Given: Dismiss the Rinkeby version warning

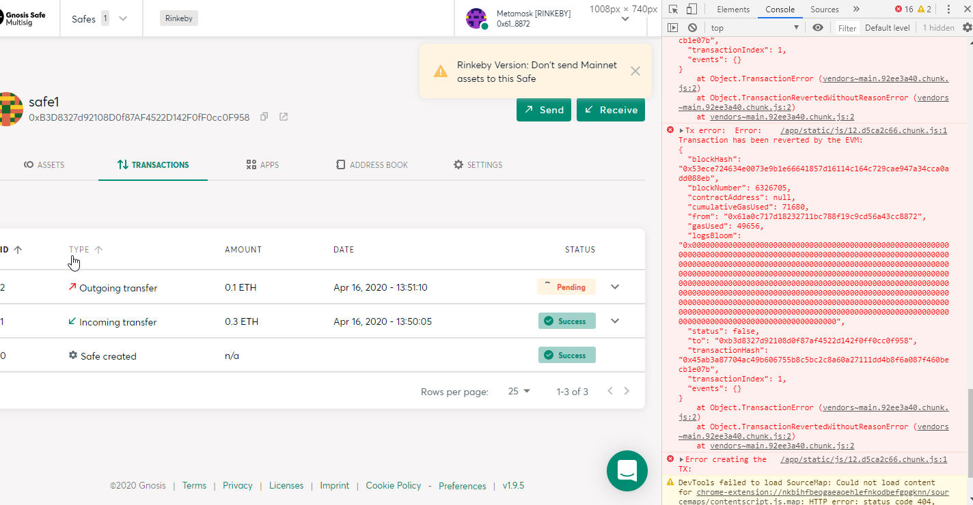Looking at the screenshot, I should (635, 71).
